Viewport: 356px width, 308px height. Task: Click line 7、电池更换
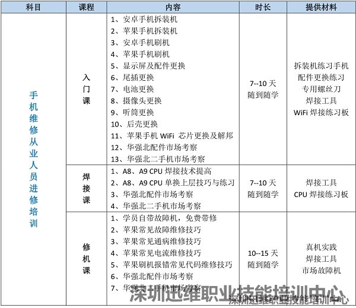coord(132,89)
